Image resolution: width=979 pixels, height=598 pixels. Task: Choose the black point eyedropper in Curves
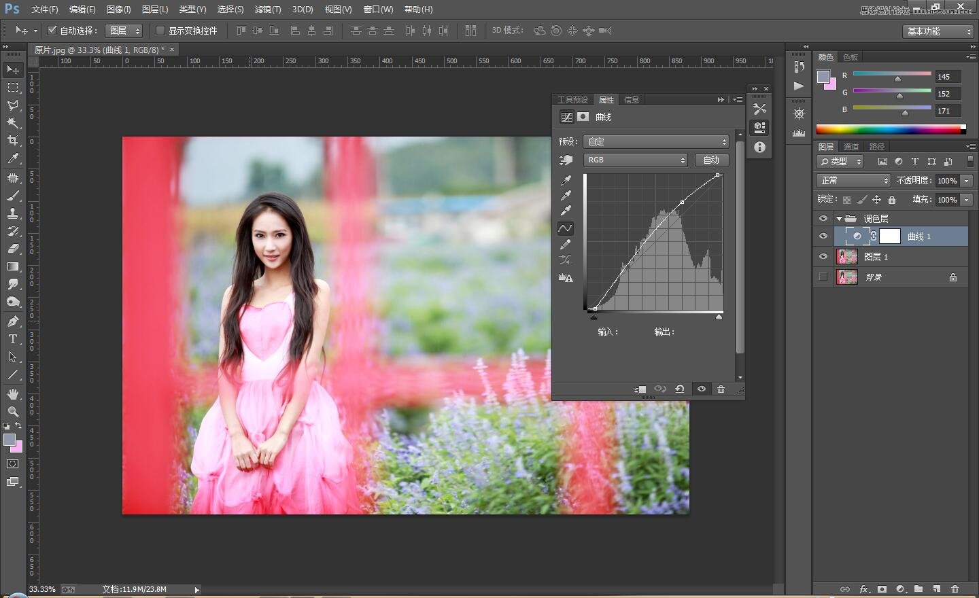[x=566, y=181]
